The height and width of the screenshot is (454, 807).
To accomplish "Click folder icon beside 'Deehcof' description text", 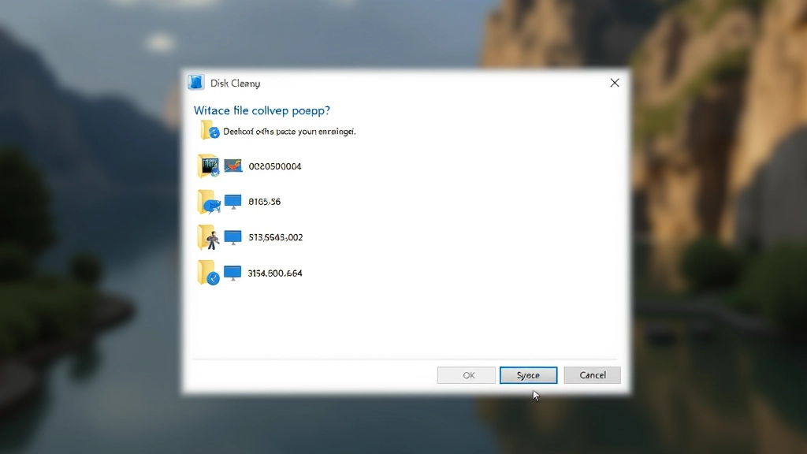I will 210,130.
